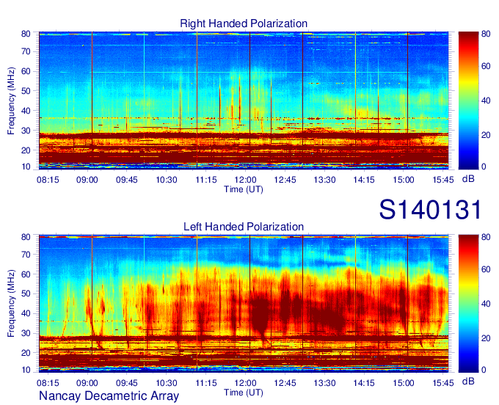Viewport: 499px width, 405px height.
Task: Click '09:00' time tick under Left Handed plot
Action: 87,383
